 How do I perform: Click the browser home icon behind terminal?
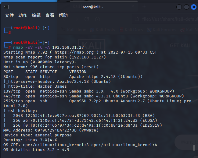point(98,19)
